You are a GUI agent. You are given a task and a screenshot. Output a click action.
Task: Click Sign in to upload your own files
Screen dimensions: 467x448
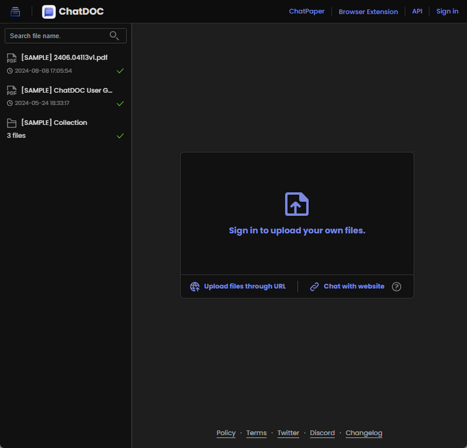point(297,230)
